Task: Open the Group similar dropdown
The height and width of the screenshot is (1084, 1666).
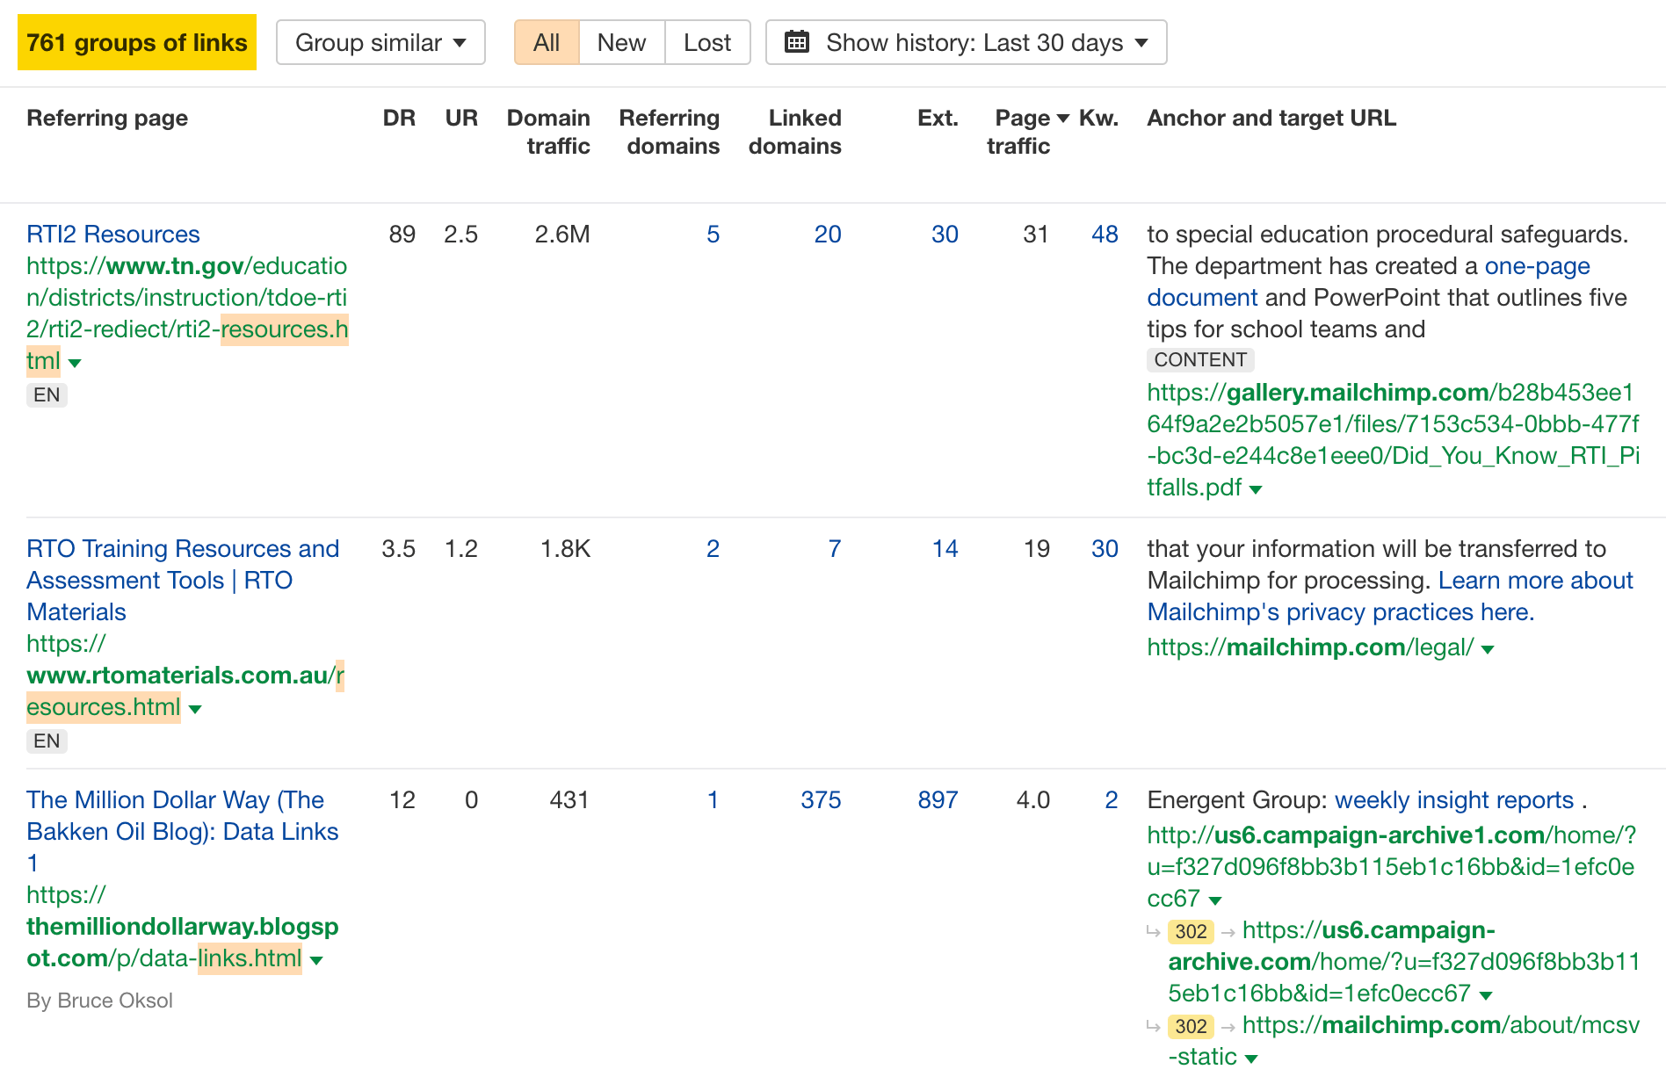Action: [380, 41]
